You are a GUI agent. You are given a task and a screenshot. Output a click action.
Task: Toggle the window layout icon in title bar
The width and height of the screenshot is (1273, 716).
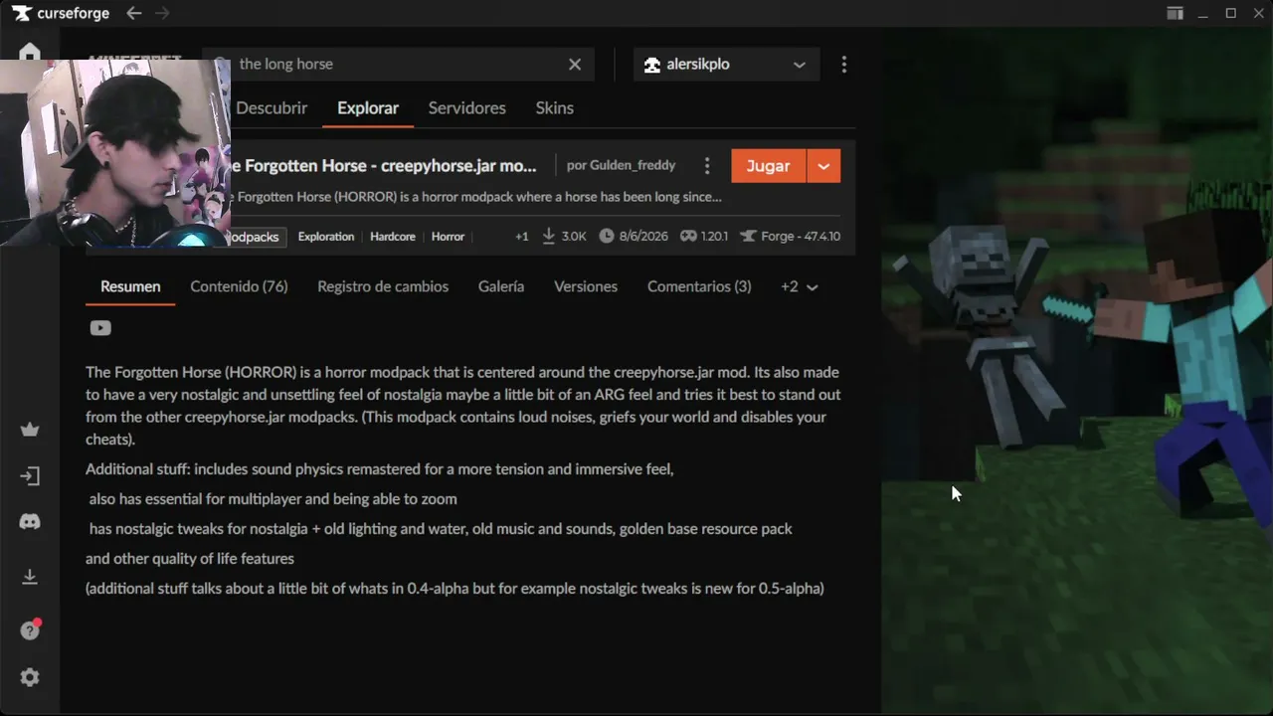pos(1176,13)
